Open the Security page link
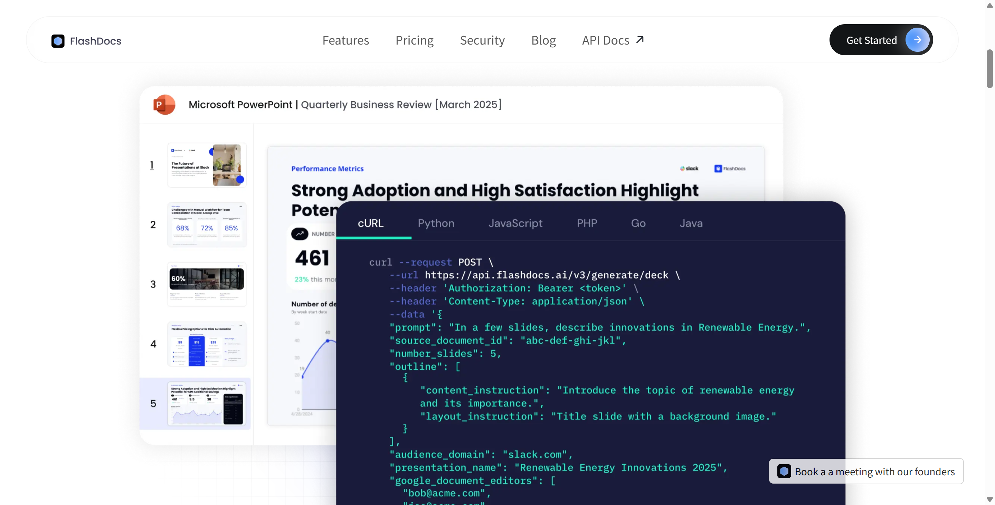 pyautogui.click(x=482, y=40)
